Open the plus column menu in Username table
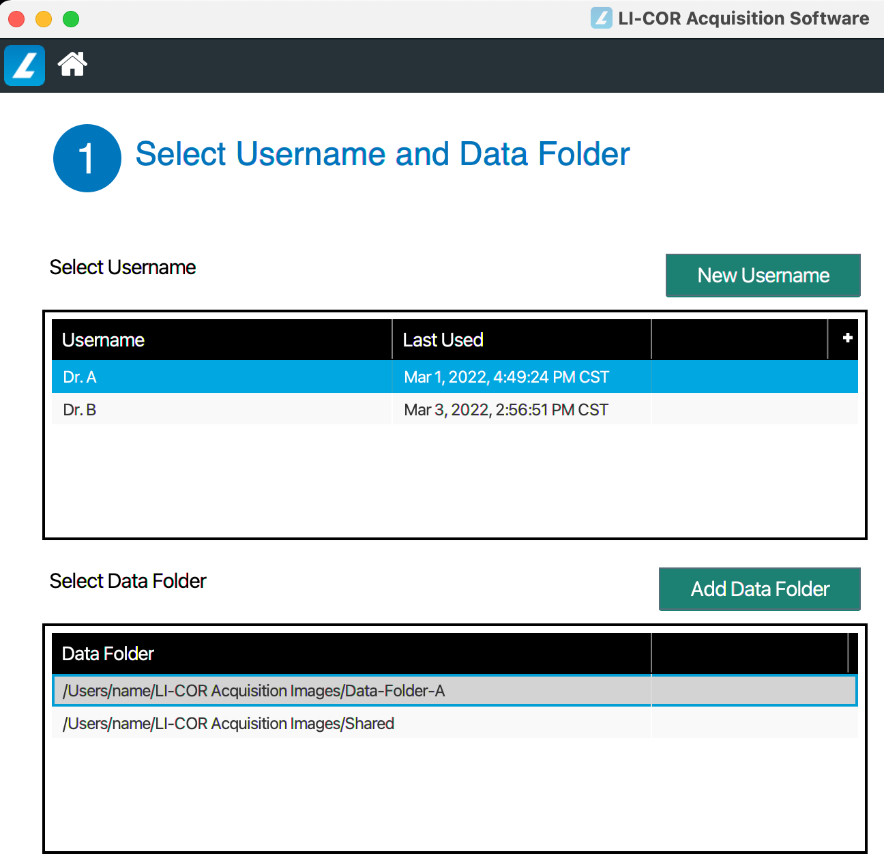 [847, 338]
